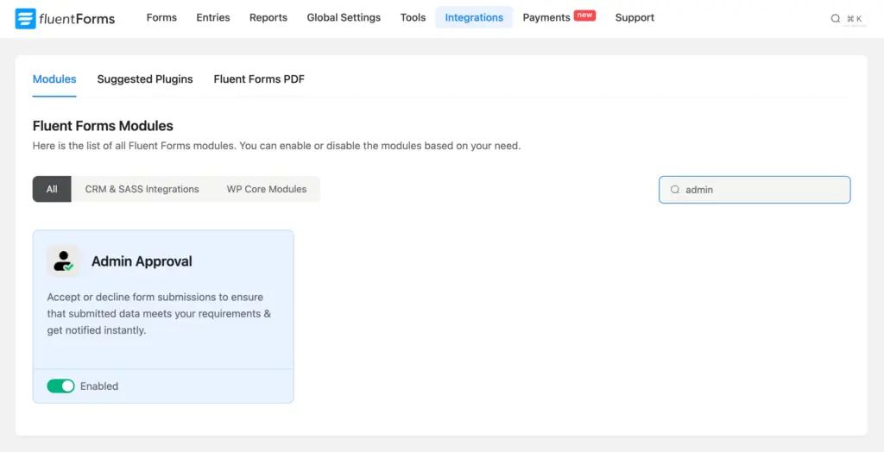884x452 pixels.
Task: Open the Support page
Action: (635, 17)
